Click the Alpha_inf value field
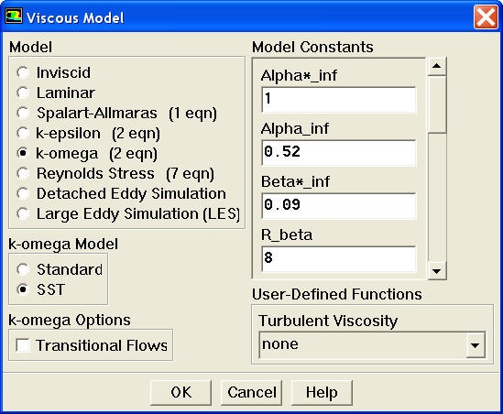The image size is (503, 414). (339, 152)
